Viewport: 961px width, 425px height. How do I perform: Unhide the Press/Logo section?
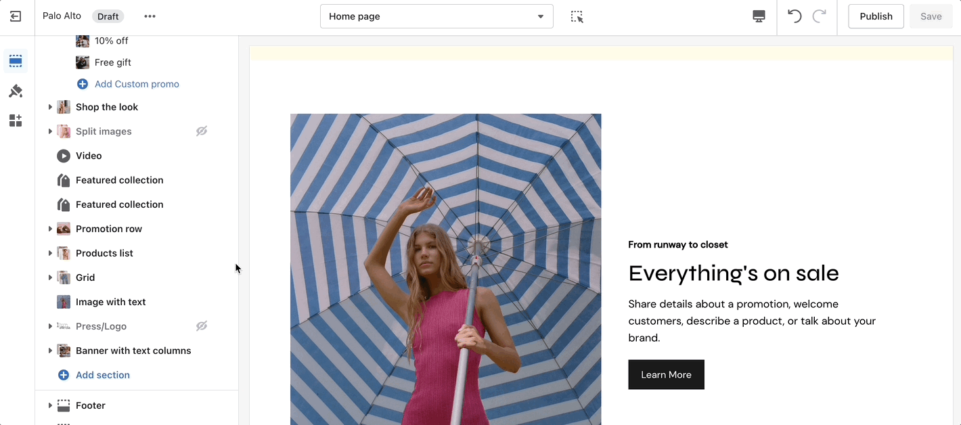pyautogui.click(x=202, y=326)
